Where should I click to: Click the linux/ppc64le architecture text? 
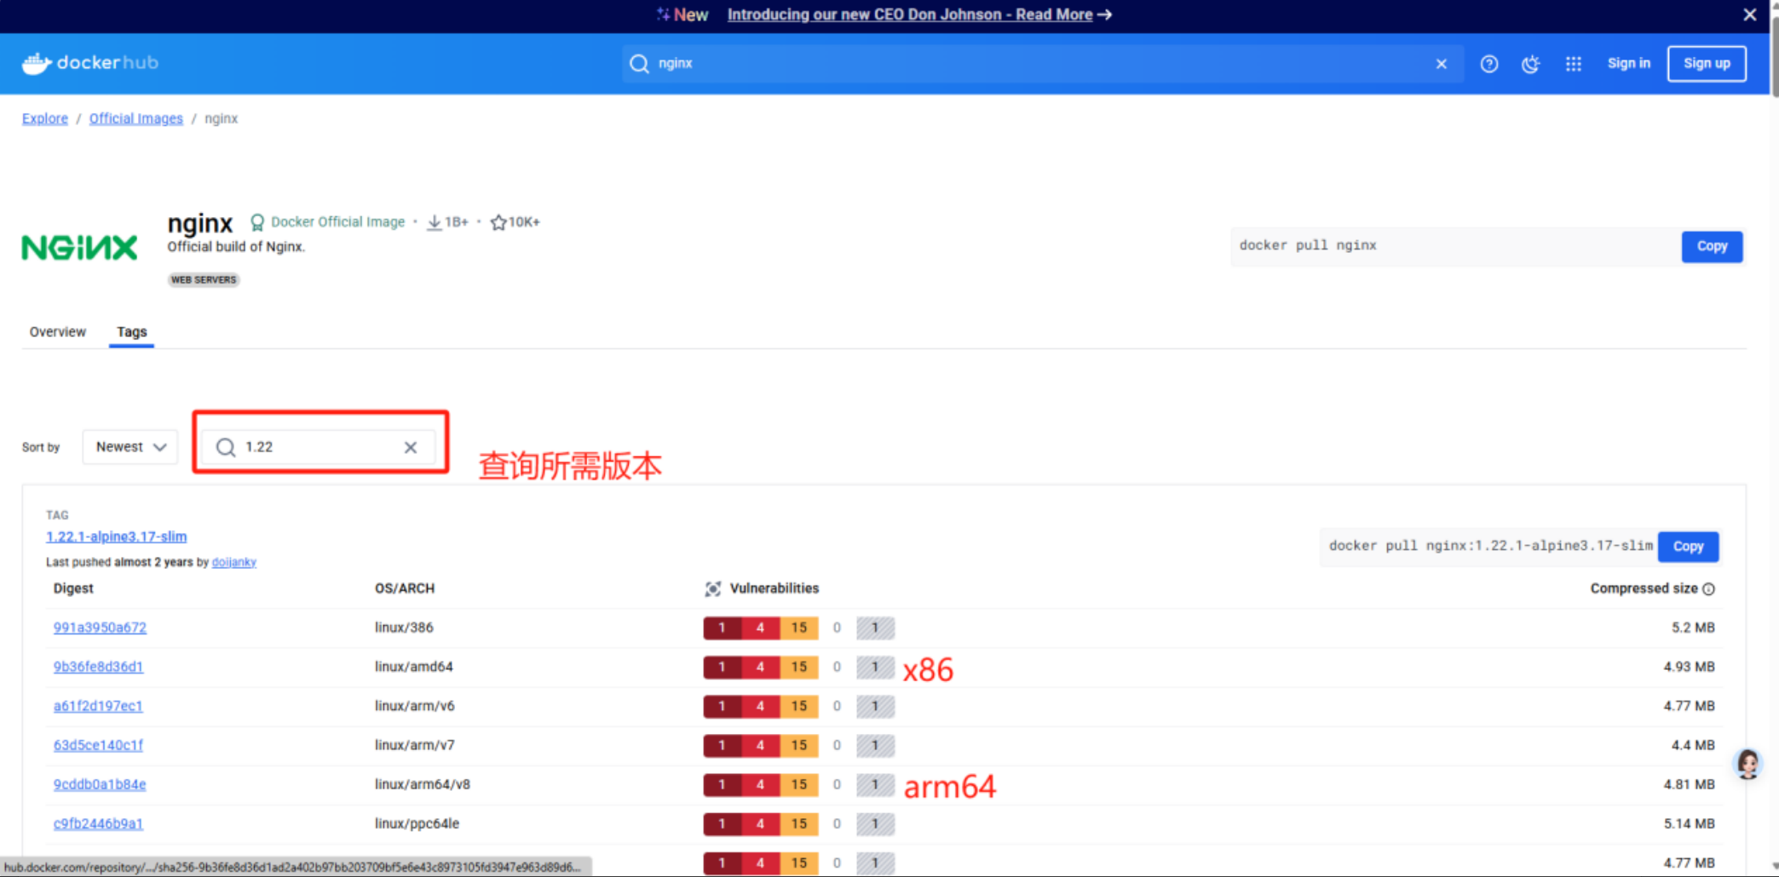tap(417, 823)
